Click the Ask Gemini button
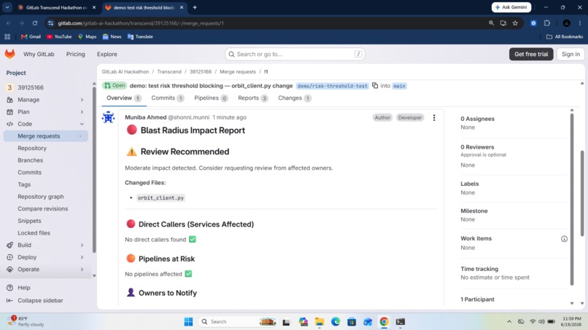Viewport: 588px width, 330px height. point(511,7)
